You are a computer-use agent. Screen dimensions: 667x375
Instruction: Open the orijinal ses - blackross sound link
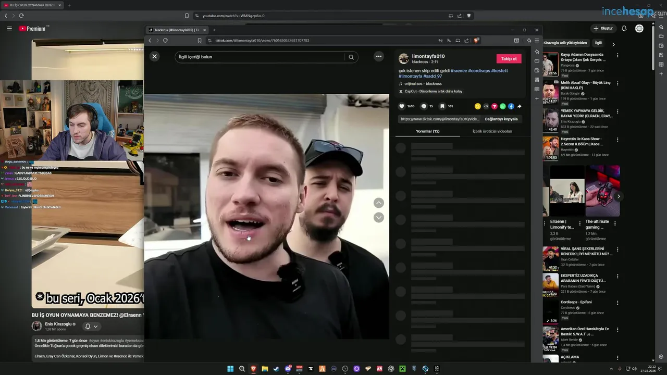click(423, 84)
